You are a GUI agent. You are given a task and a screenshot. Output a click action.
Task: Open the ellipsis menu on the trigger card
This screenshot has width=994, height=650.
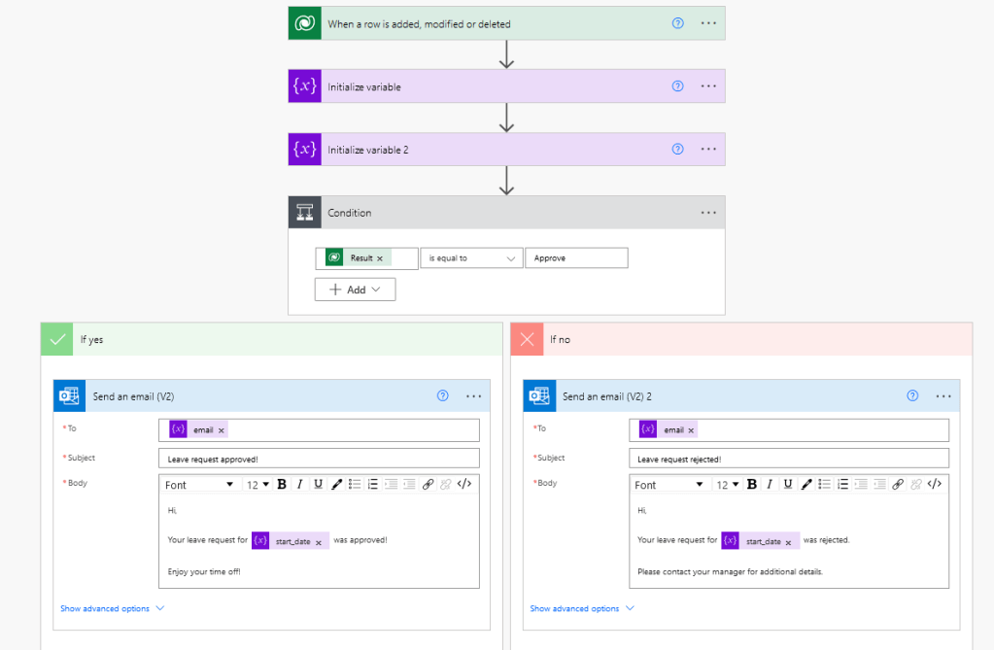707,22
